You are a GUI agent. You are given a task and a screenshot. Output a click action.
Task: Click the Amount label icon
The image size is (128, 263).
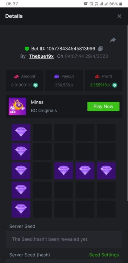(16, 76)
